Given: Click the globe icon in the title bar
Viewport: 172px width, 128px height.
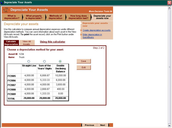Looking at the screenshot, I should pyautogui.click(x=2, y=3).
